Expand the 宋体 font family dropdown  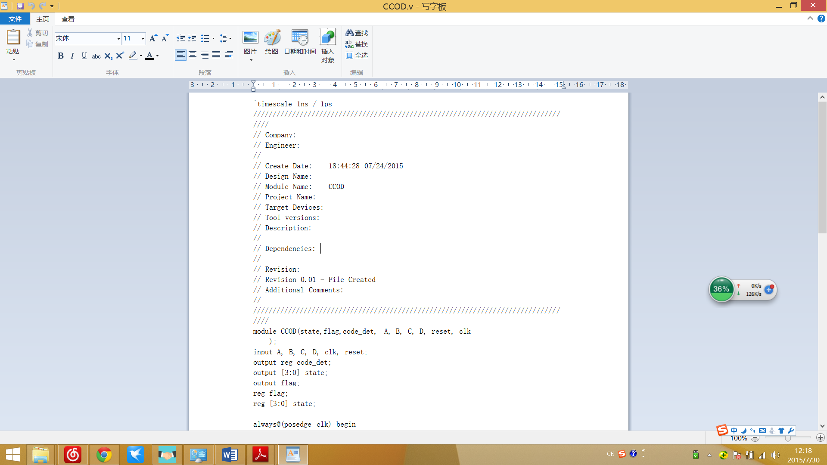(x=118, y=39)
